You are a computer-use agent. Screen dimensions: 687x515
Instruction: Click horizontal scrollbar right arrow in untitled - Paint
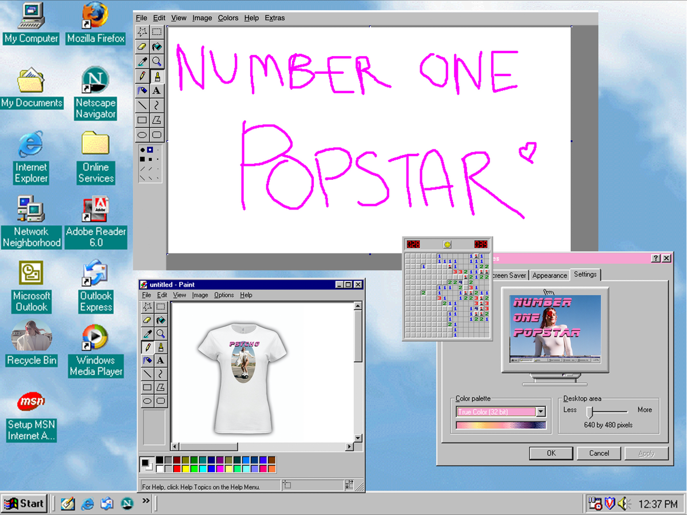pos(350,447)
